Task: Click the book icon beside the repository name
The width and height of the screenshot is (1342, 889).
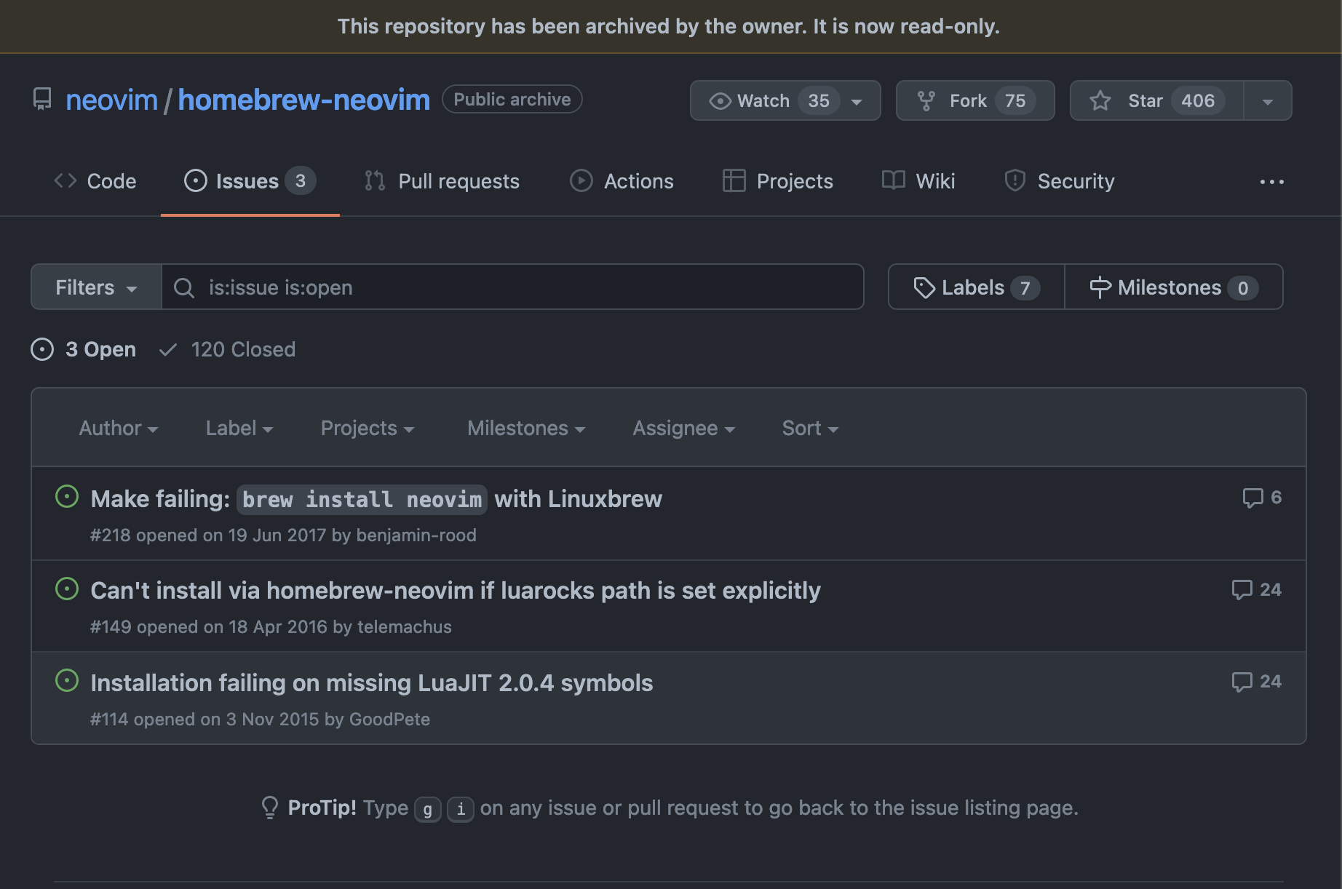Action: [41, 99]
